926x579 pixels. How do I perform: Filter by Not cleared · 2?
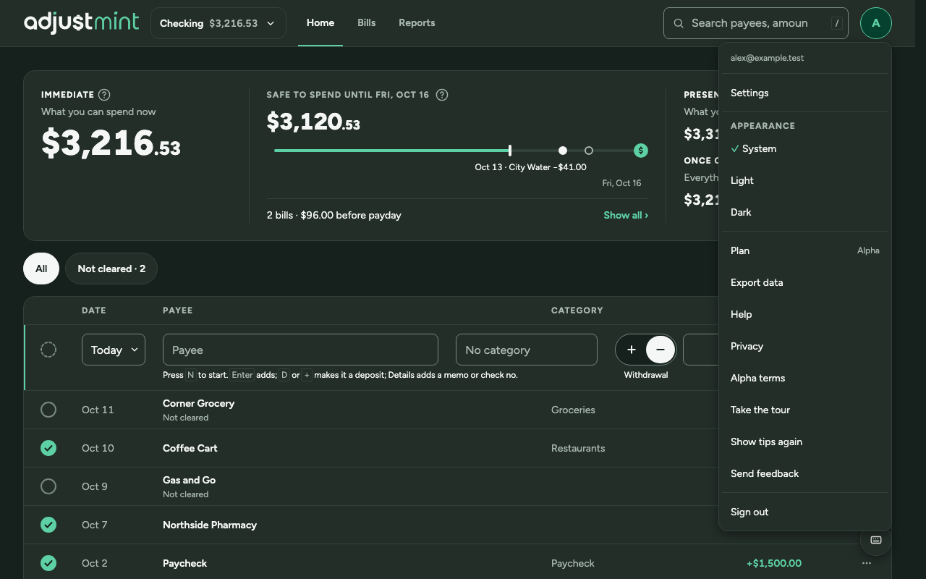(111, 269)
